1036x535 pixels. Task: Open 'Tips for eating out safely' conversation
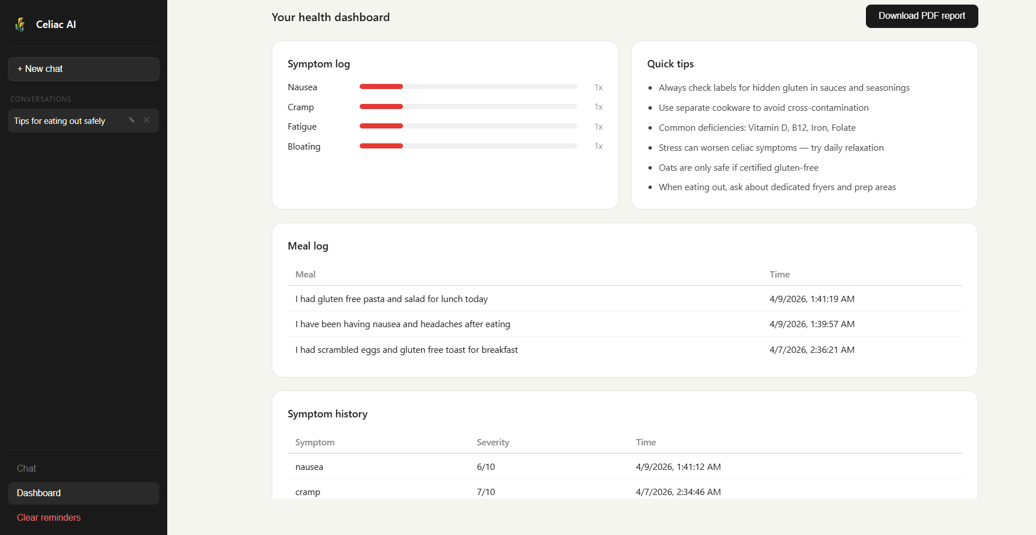click(60, 121)
